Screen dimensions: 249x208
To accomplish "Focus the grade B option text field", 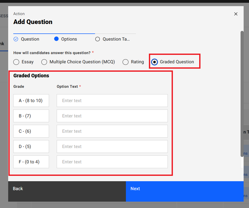I will 112,116.
